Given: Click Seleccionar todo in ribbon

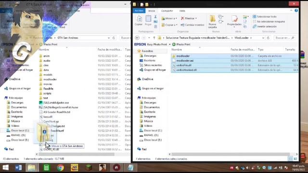Looking at the screenshot, I should tap(265, 17).
